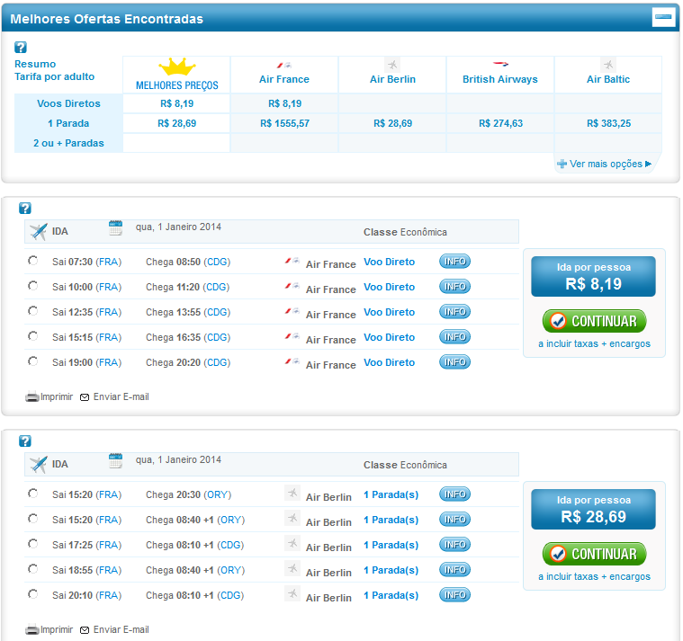Click British Airways logo in summary header
The width and height of the screenshot is (683, 641).
click(x=500, y=64)
